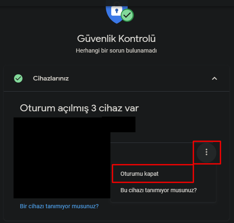The width and height of the screenshot is (234, 223).
Task: Click the dark top bar of page
Action: pos(117,3)
